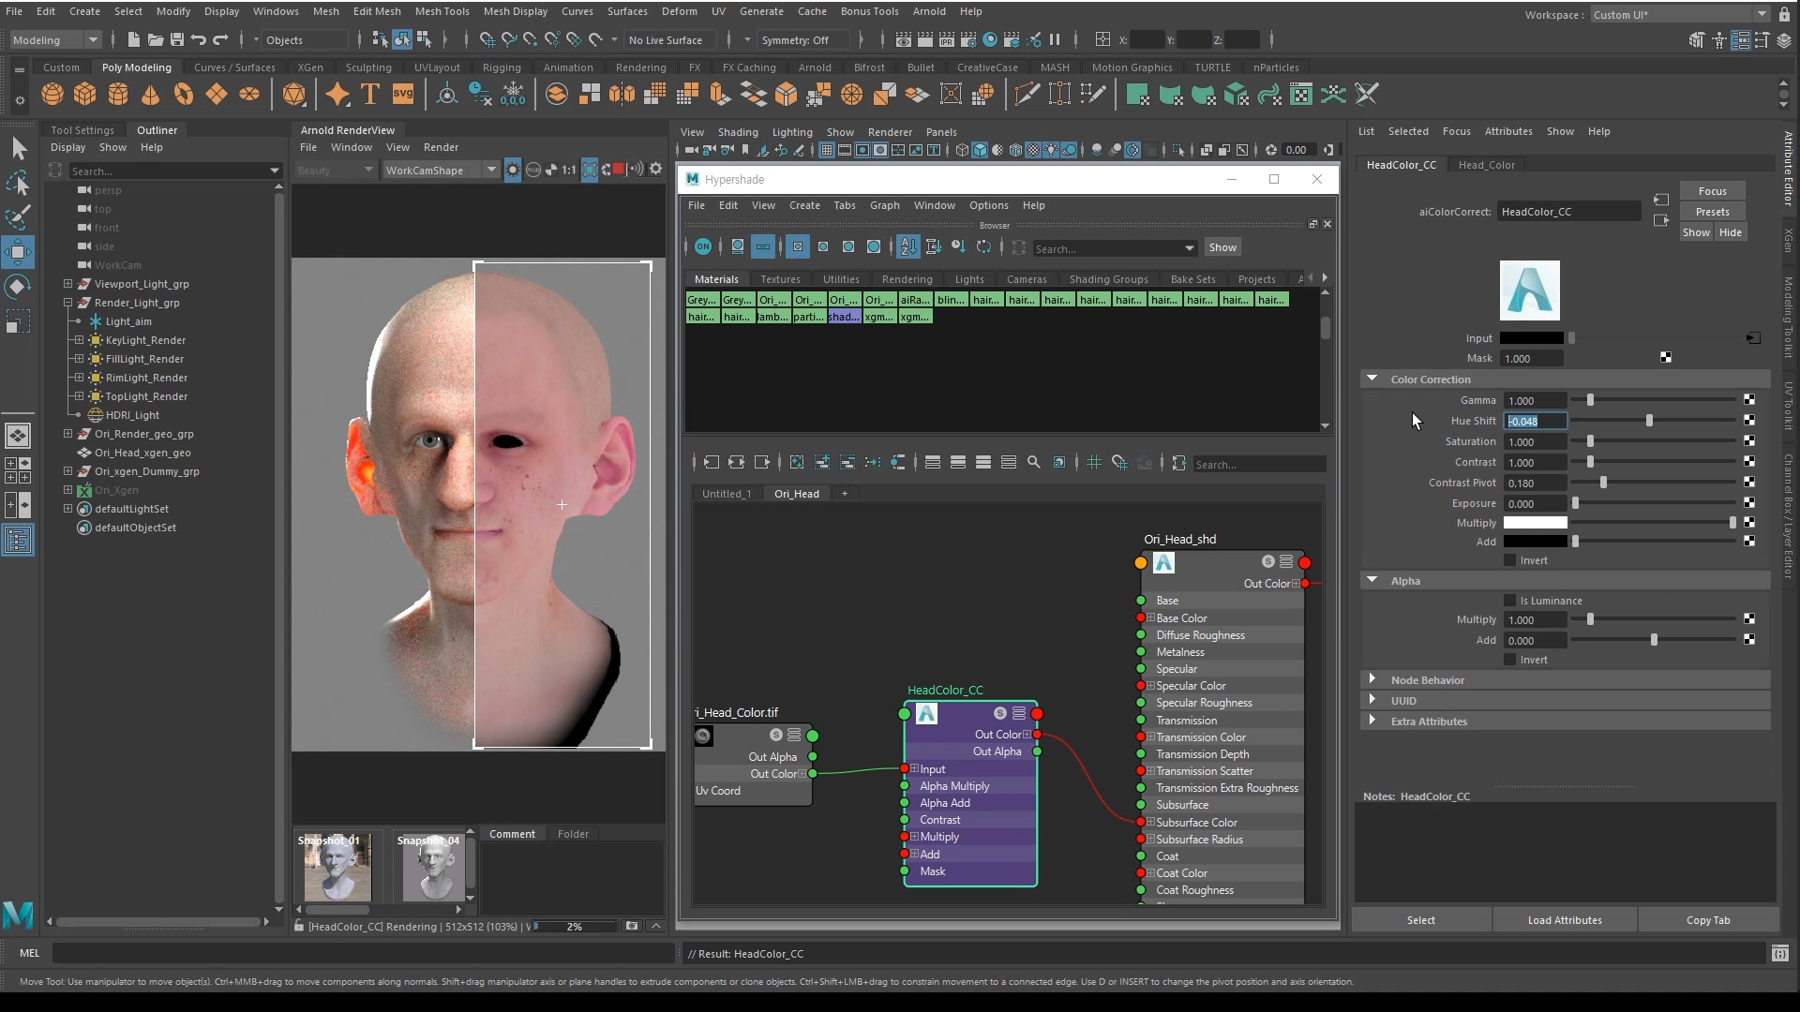Viewport: 1800px width, 1012px height.
Task: Switch to the Textures tab
Action: point(780,279)
